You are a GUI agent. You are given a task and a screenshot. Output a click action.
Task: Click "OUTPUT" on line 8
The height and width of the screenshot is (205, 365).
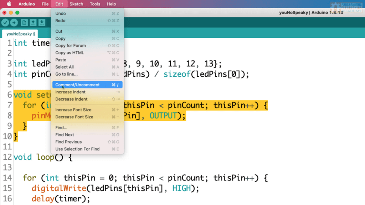(163, 116)
